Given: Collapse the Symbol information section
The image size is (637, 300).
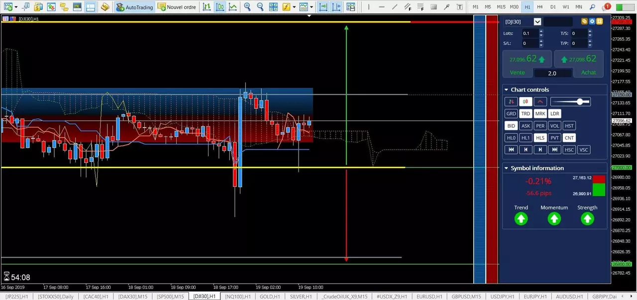Looking at the screenshot, I should click(x=506, y=168).
